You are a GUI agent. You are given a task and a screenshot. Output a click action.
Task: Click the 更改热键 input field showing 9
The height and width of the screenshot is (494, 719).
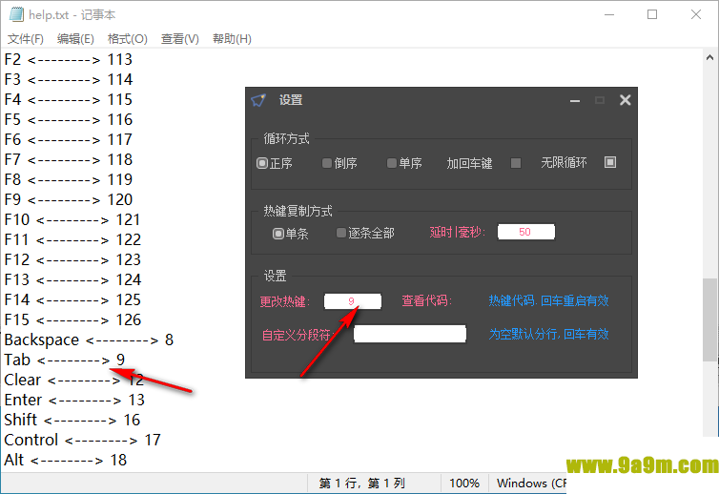pos(352,301)
